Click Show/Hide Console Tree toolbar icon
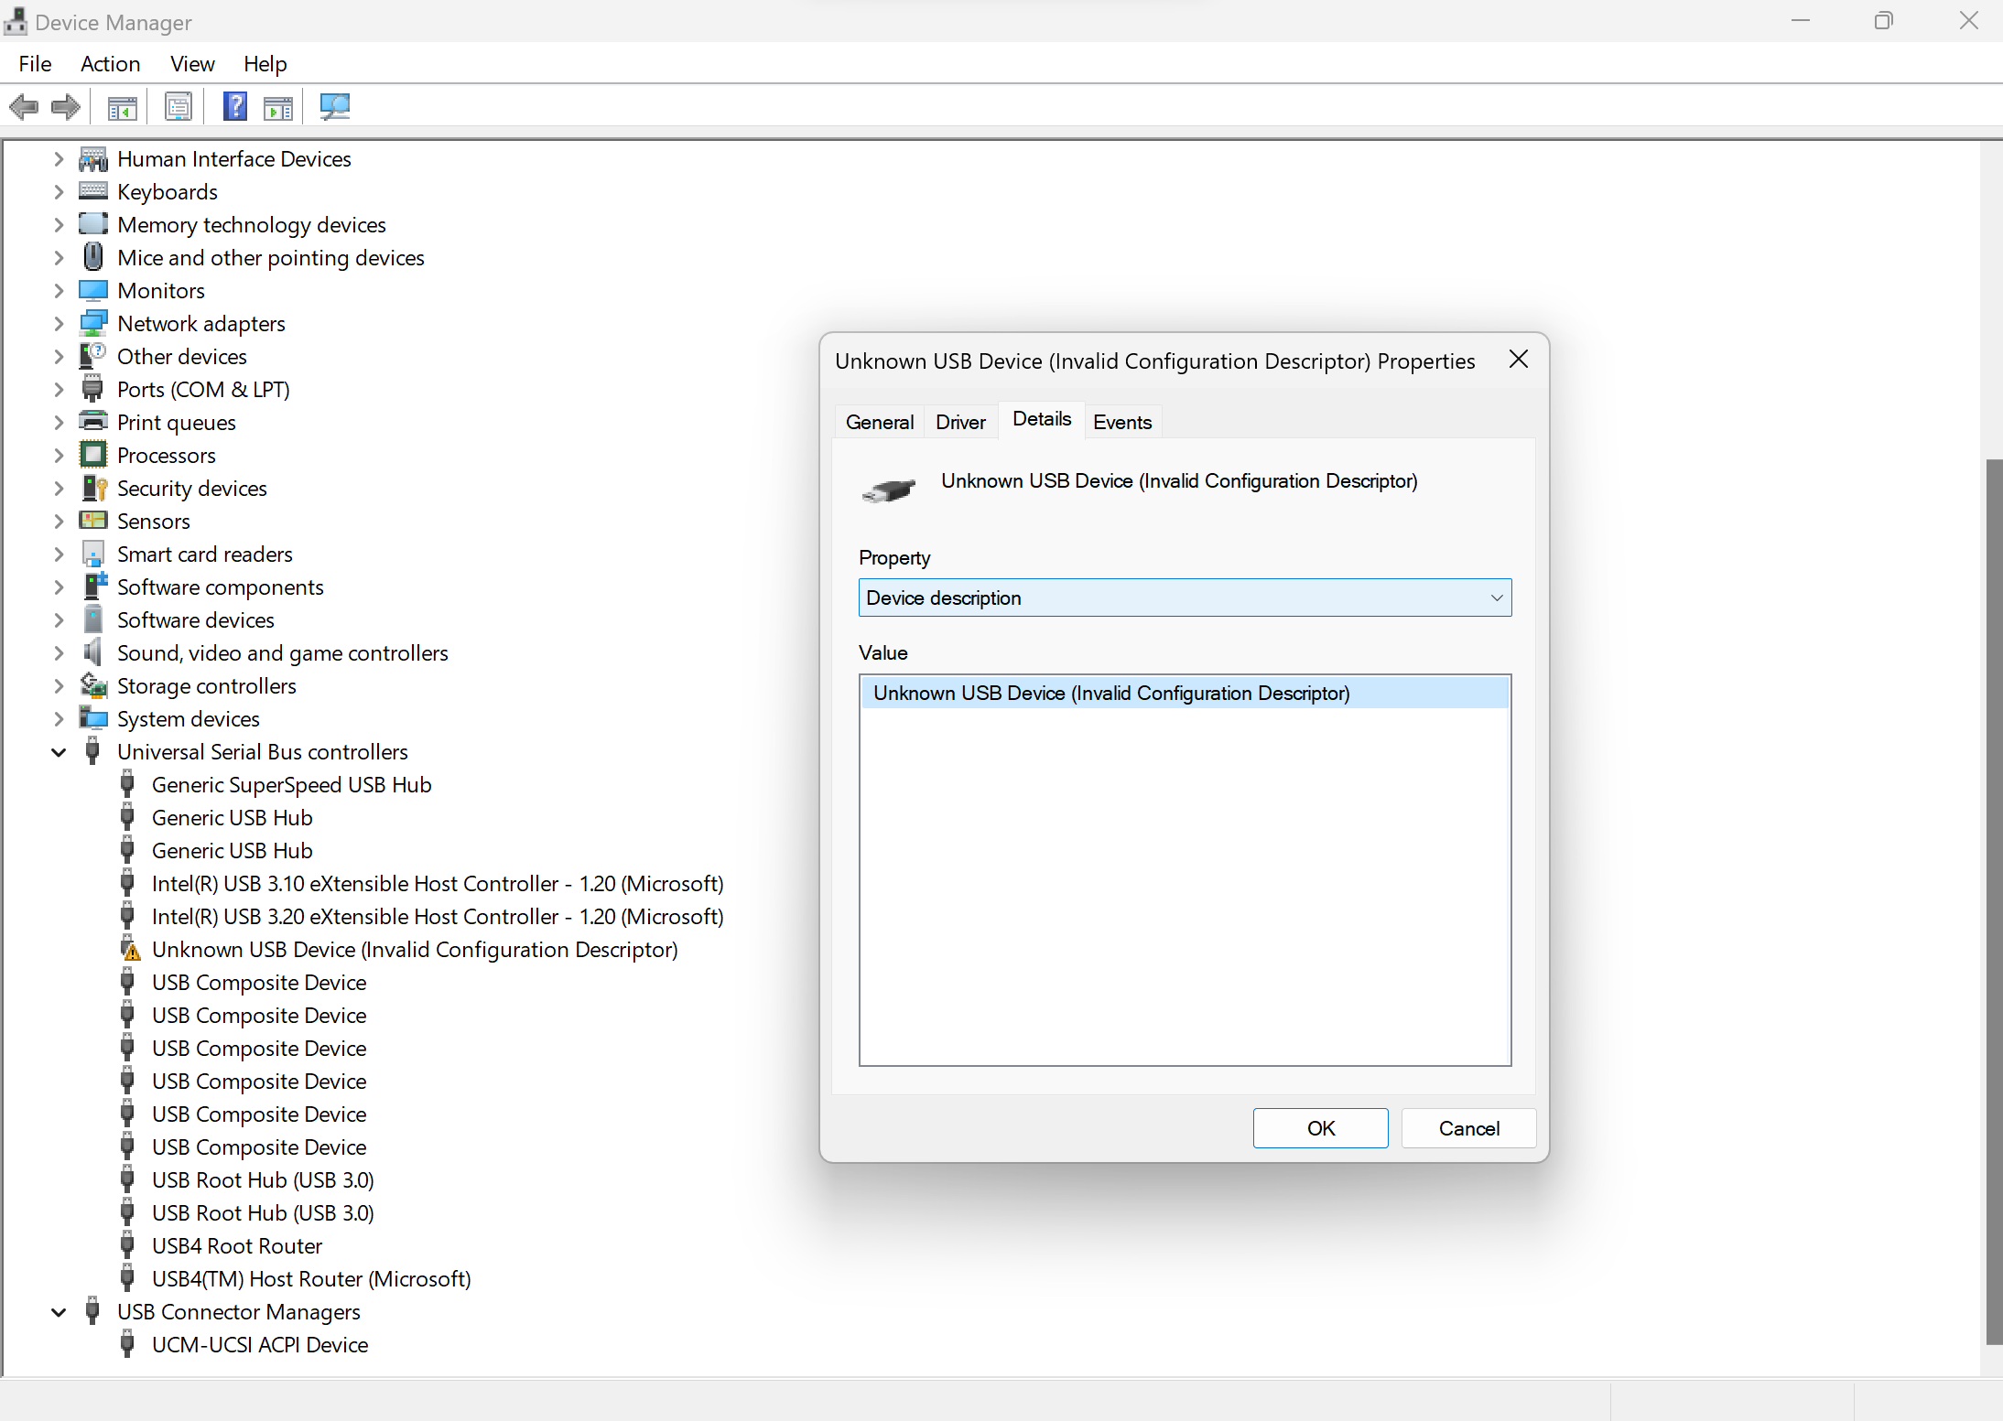The image size is (2003, 1421). 122,107
